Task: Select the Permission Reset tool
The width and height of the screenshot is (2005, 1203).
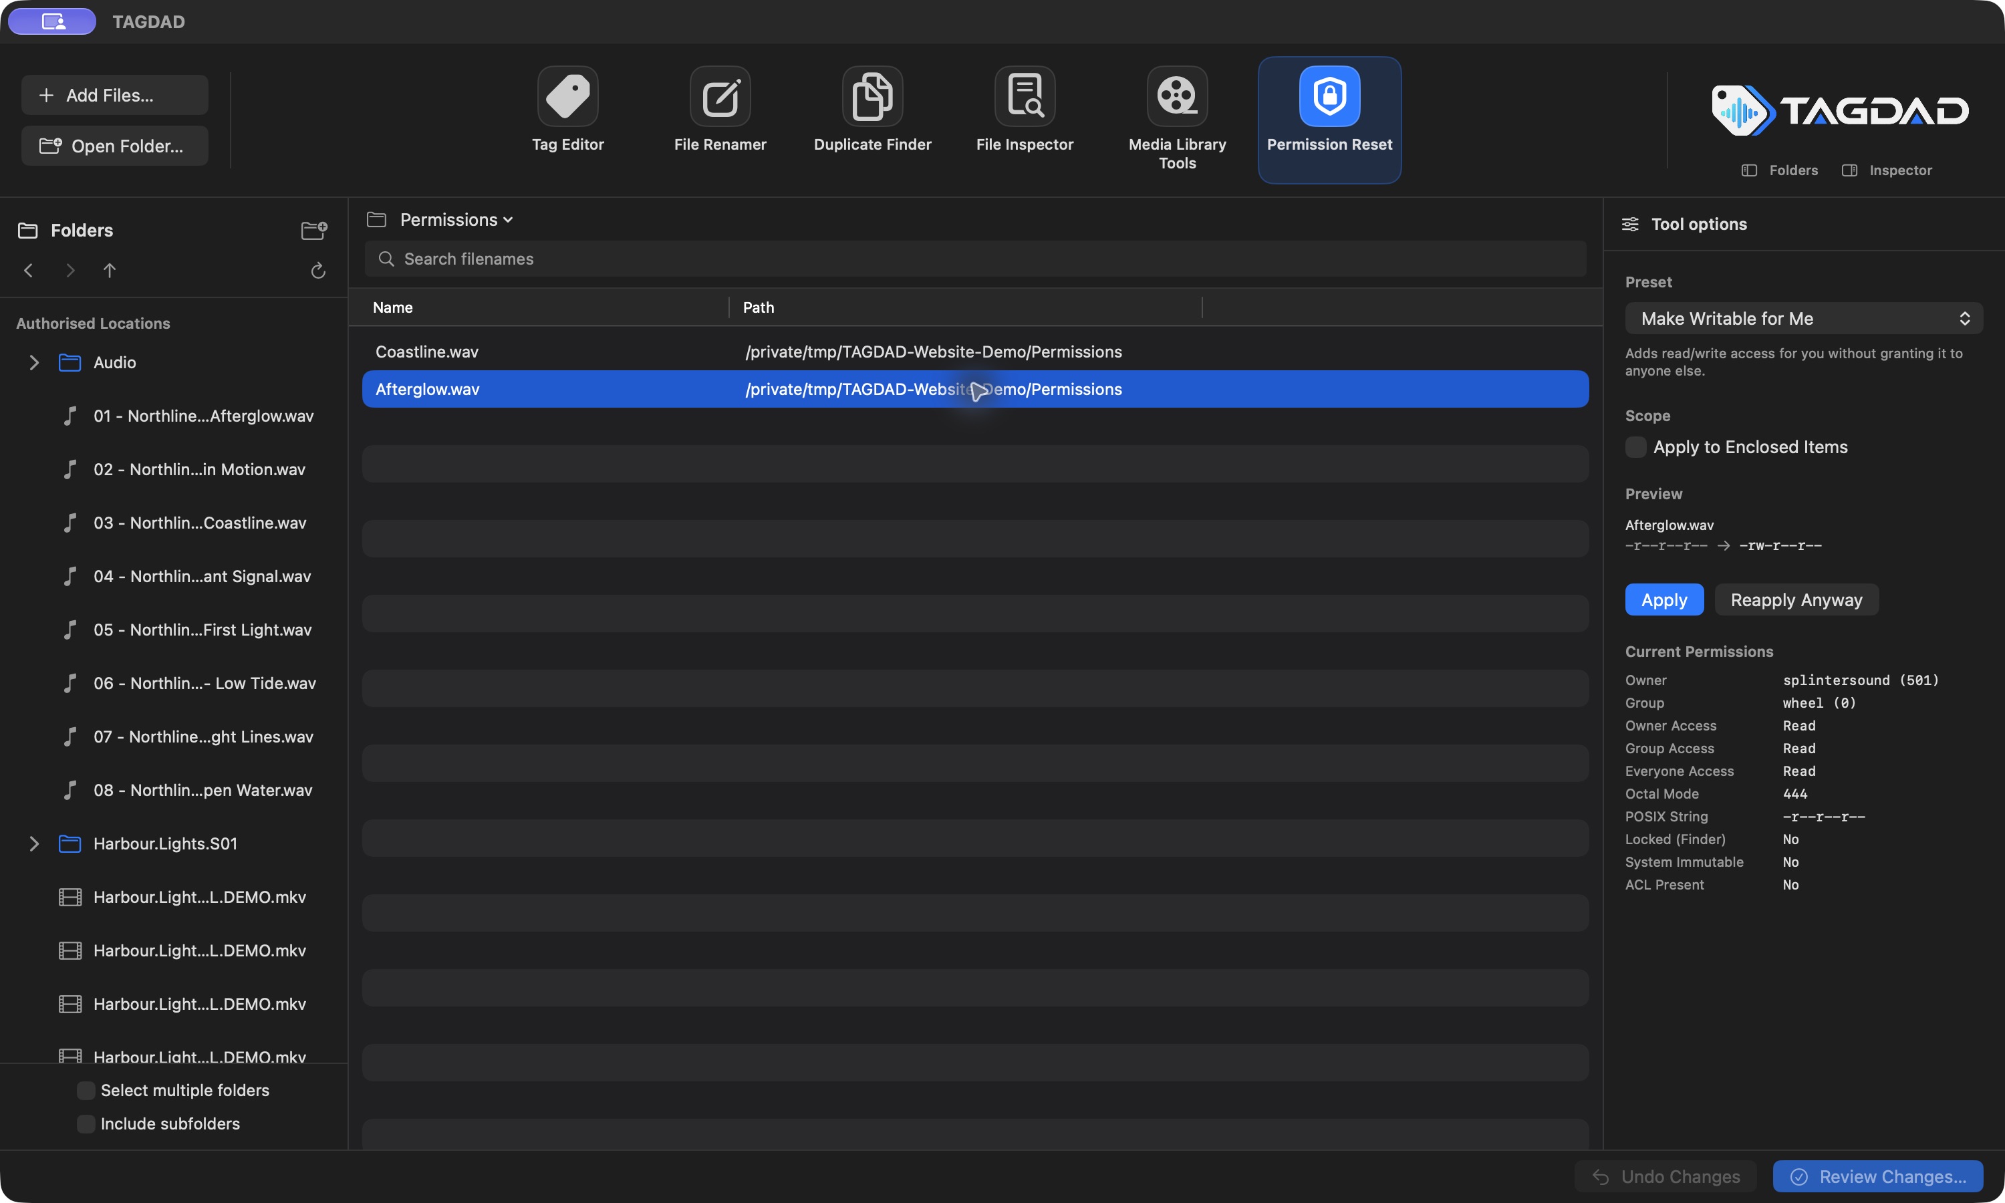Action: [x=1329, y=119]
